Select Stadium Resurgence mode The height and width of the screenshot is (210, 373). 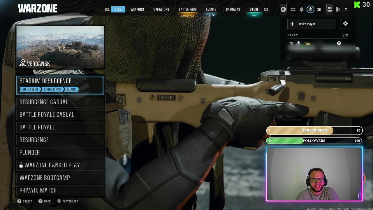[x=60, y=85]
